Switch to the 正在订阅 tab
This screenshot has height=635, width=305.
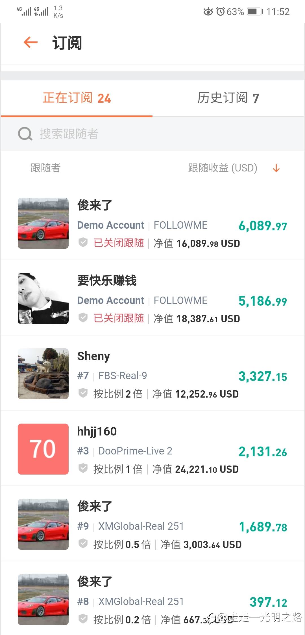77,98
